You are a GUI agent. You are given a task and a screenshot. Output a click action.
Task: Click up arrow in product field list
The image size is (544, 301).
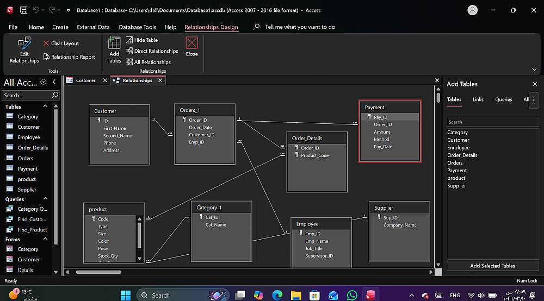click(x=139, y=219)
